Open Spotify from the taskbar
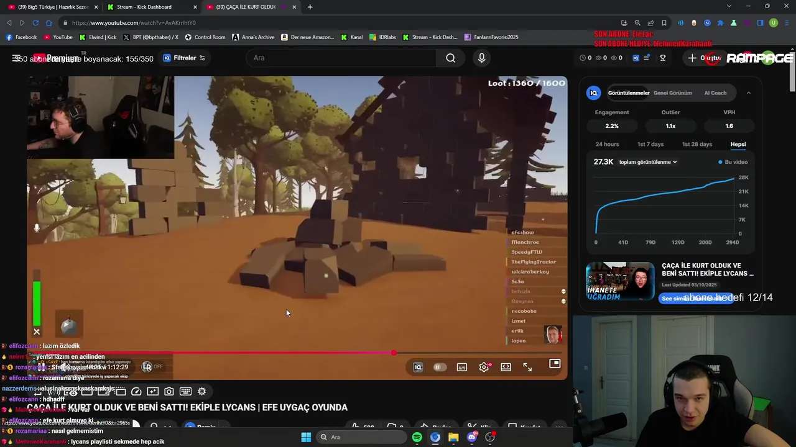 [x=417, y=437]
